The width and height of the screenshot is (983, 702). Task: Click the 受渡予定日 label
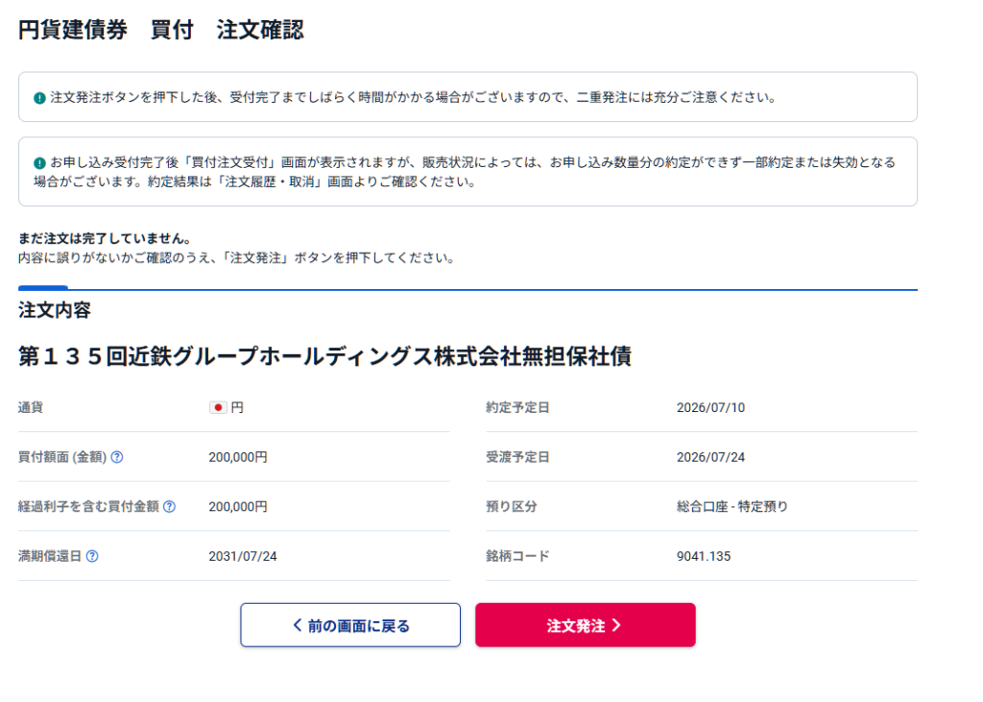click(517, 457)
